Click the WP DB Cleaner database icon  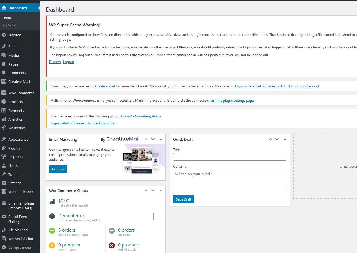point(4,192)
